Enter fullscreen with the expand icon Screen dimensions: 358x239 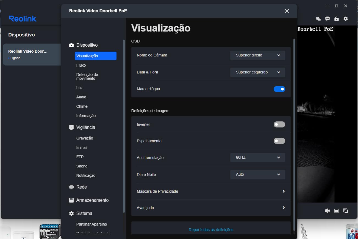(x=346, y=210)
